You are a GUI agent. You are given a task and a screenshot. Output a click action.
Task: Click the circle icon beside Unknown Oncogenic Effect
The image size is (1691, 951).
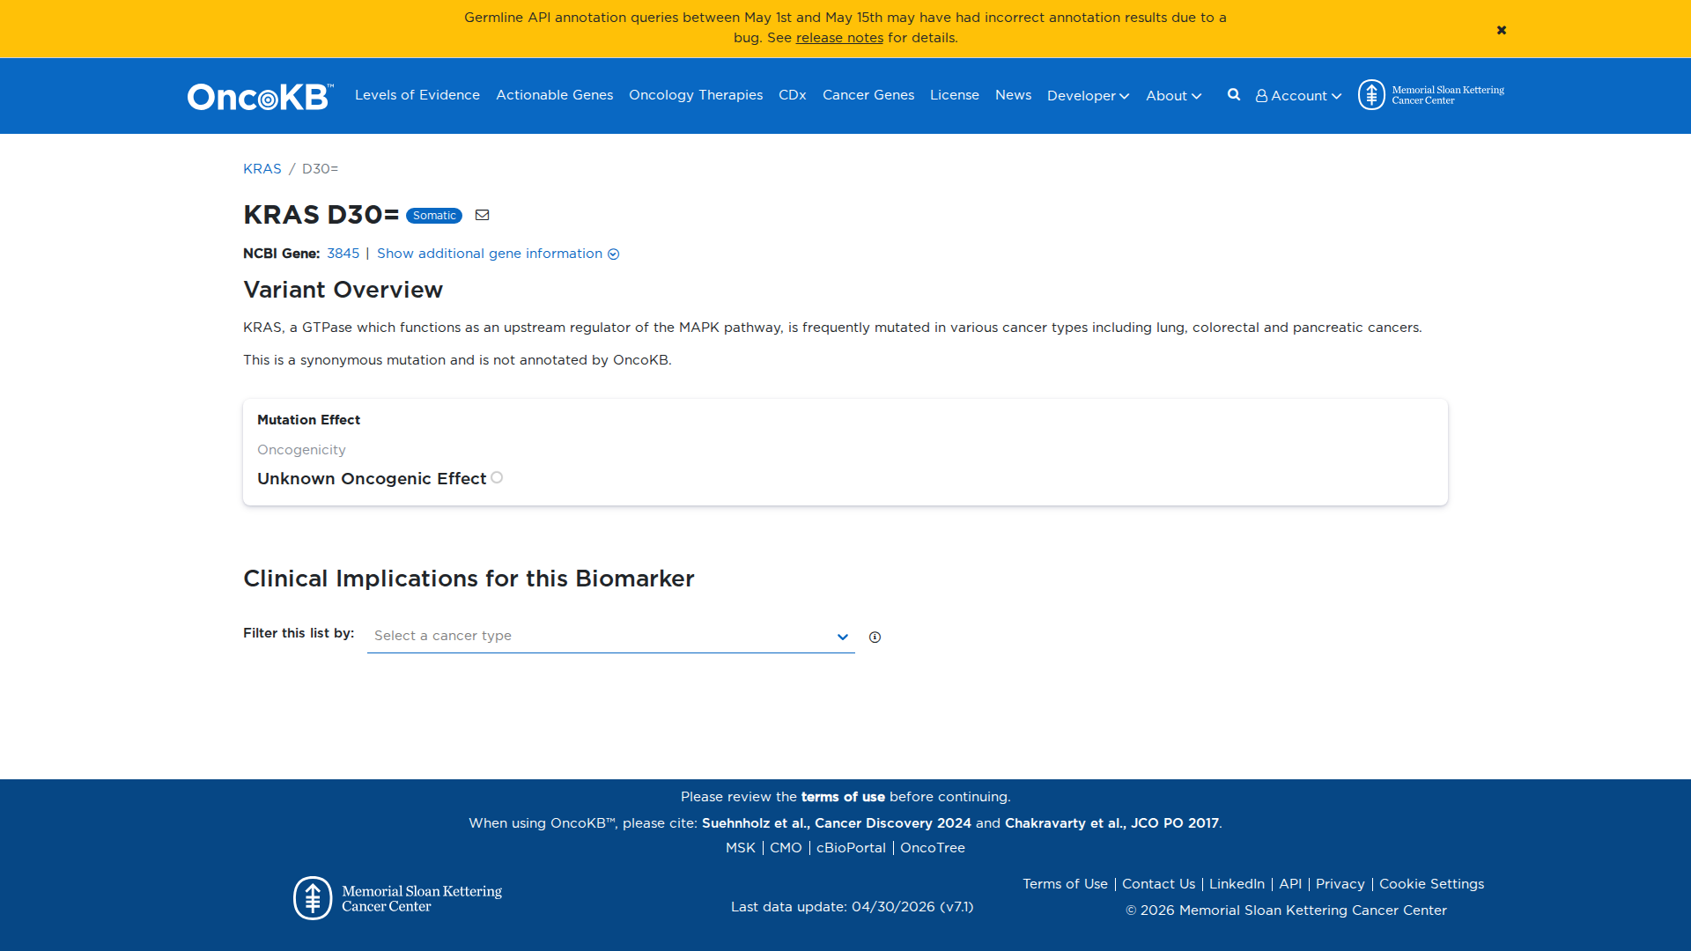tap(497, 477)
